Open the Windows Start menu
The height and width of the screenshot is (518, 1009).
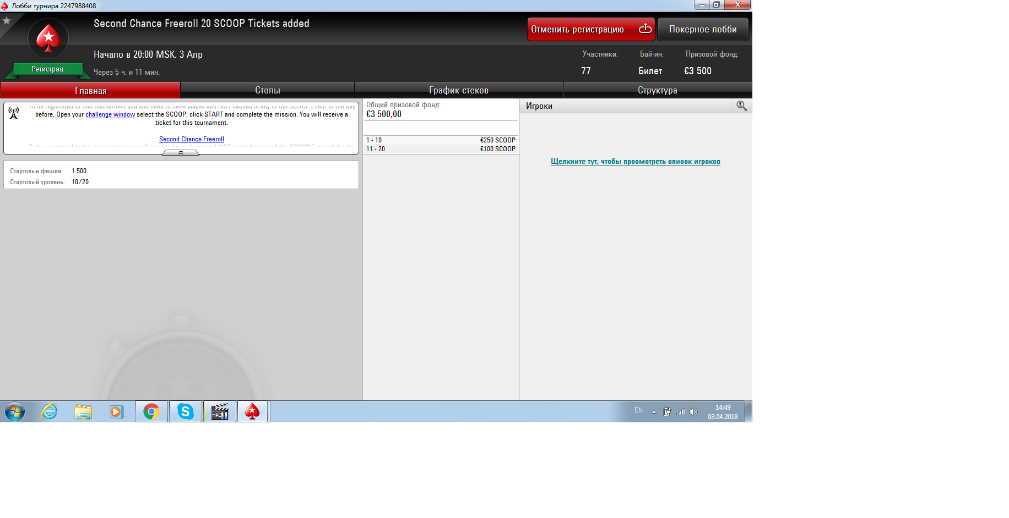15,411
